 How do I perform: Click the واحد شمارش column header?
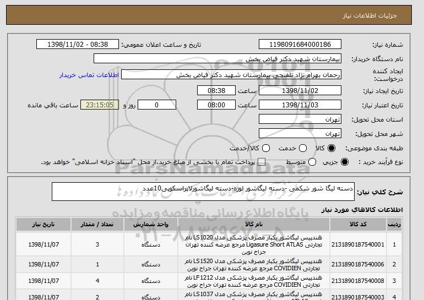(x=151, y=225)
